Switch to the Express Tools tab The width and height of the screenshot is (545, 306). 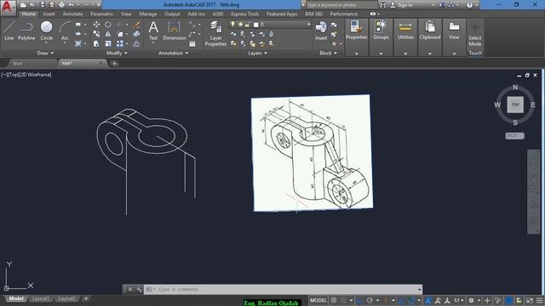tap(245, 14)
